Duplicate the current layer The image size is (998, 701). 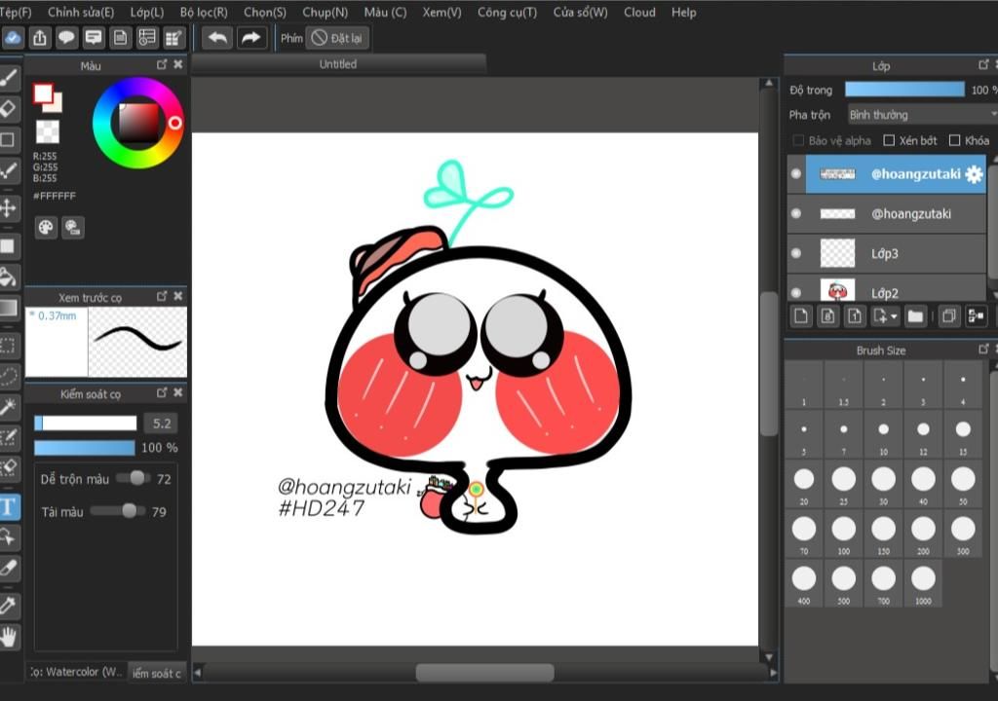949,316
